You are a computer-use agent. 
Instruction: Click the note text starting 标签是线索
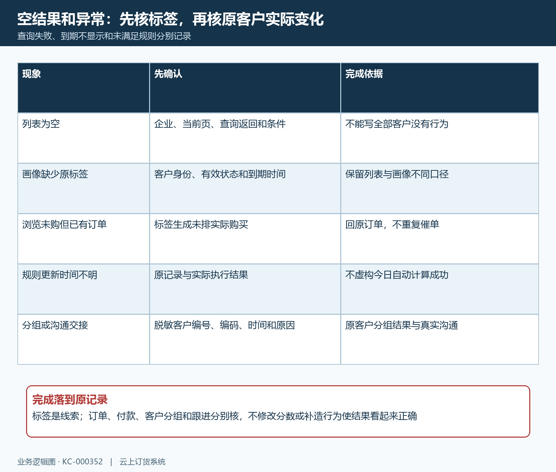[224, 416]
